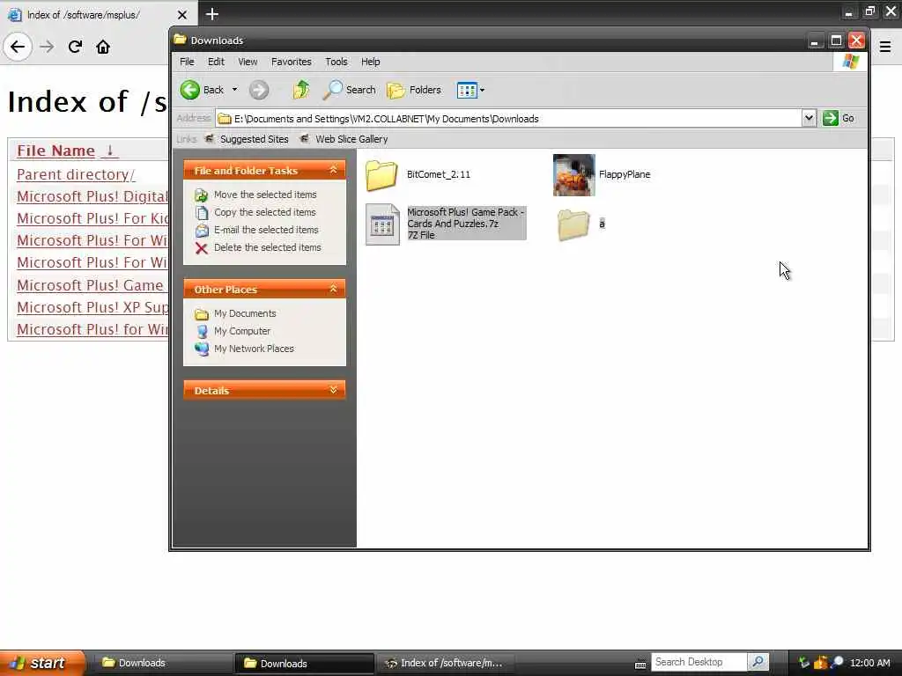Expand the address bar dropdown
902x676 pixels.
[x=809, y=119]
